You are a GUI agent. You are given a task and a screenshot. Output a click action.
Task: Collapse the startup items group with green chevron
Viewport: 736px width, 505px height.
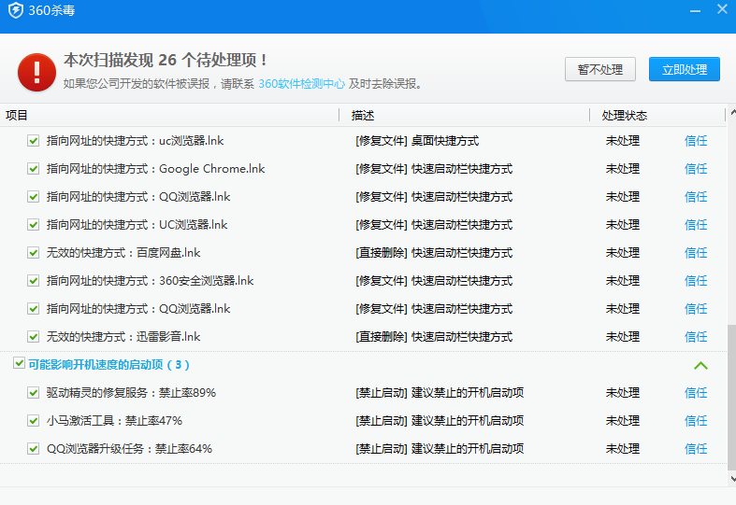tap(700, 365)
